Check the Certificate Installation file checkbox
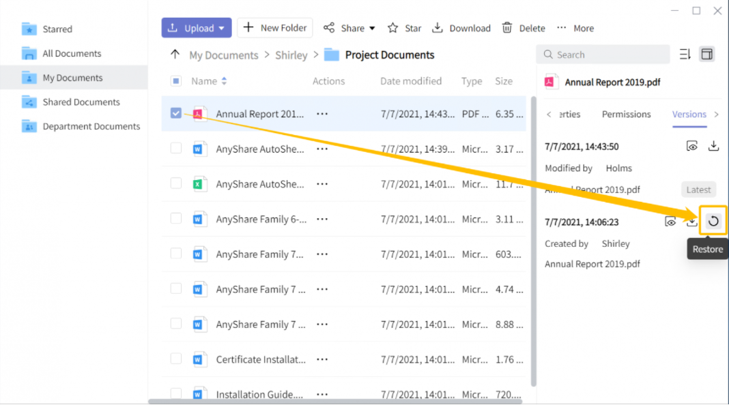This screenshot has width=729, height=405. point(175,359)
